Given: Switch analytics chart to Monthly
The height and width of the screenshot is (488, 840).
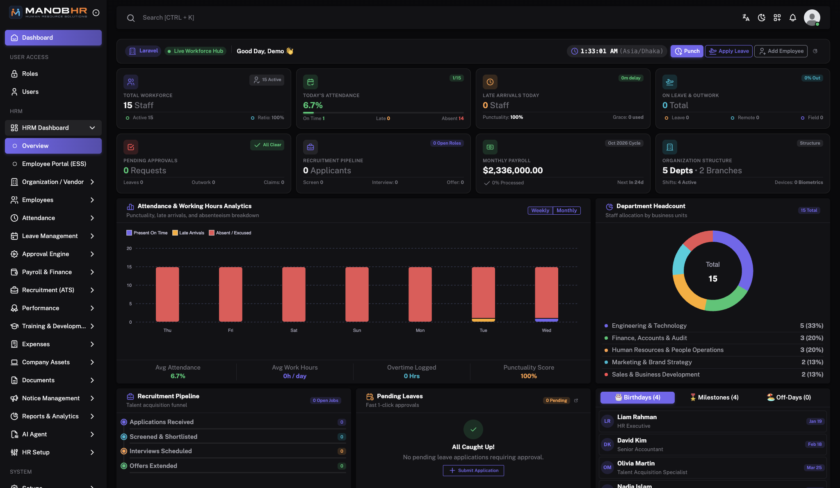Looking at the screenshot, I should click(566, 210).
